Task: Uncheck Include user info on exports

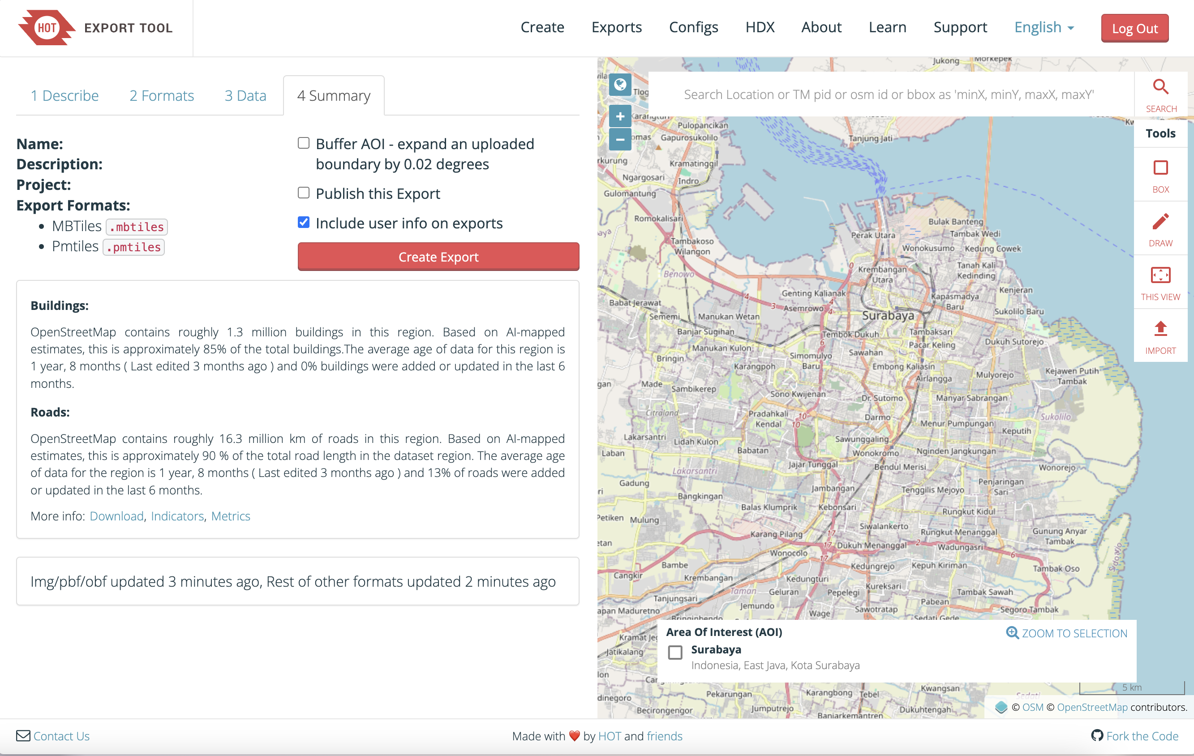Action: (x=304, y=223)
